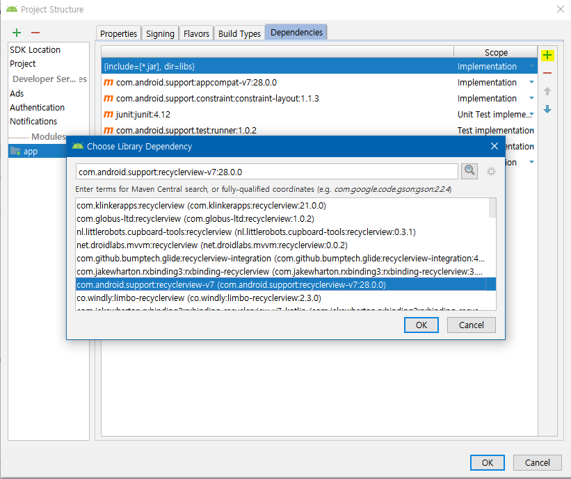571x479 pixels.
Task: Select the com.globus-ltd:recyclerview result
Action: point(282,219)
